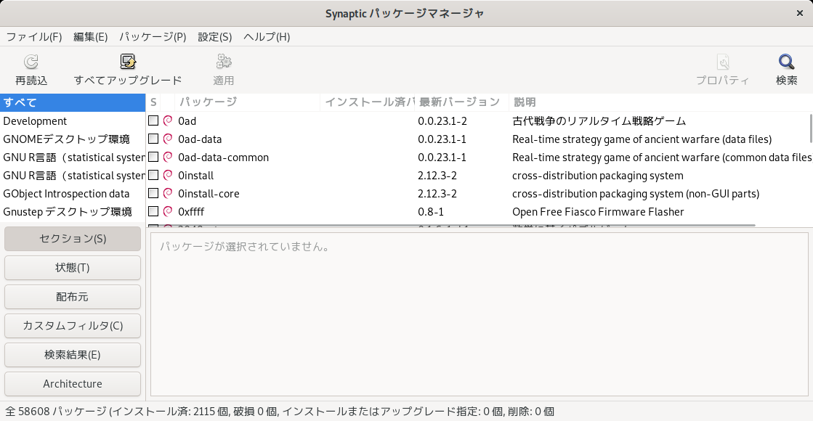This screenshot has height=421, width=813.
Task: Open the 設定(S) menu
Action: click(214, 37)
